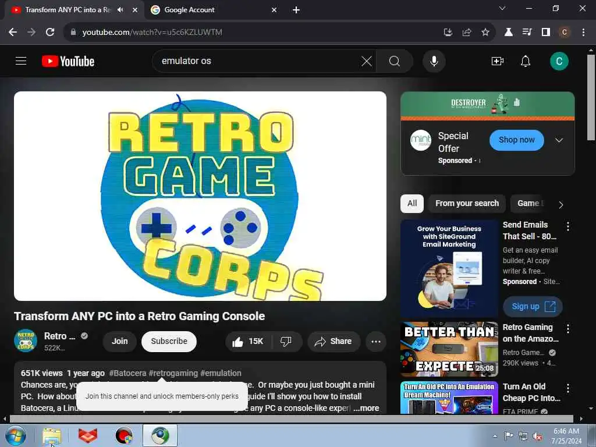Click the Retro channel name
Screen dimensions: 596x447
click(x=60, y=336)
